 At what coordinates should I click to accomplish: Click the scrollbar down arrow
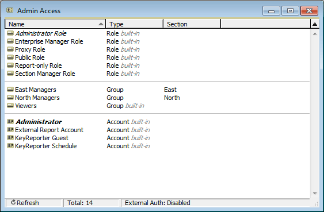(315, 193)
